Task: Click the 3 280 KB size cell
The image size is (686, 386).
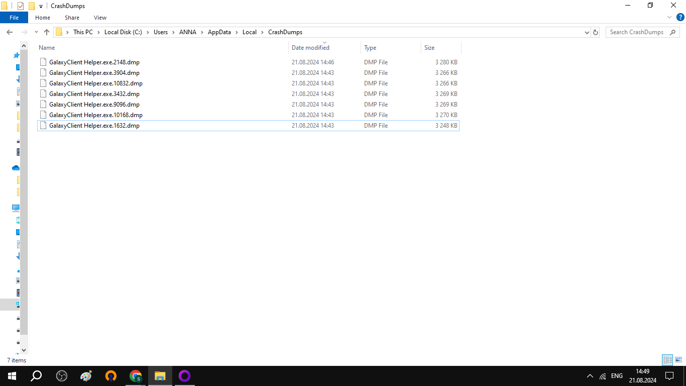Action: click(446, 62)
